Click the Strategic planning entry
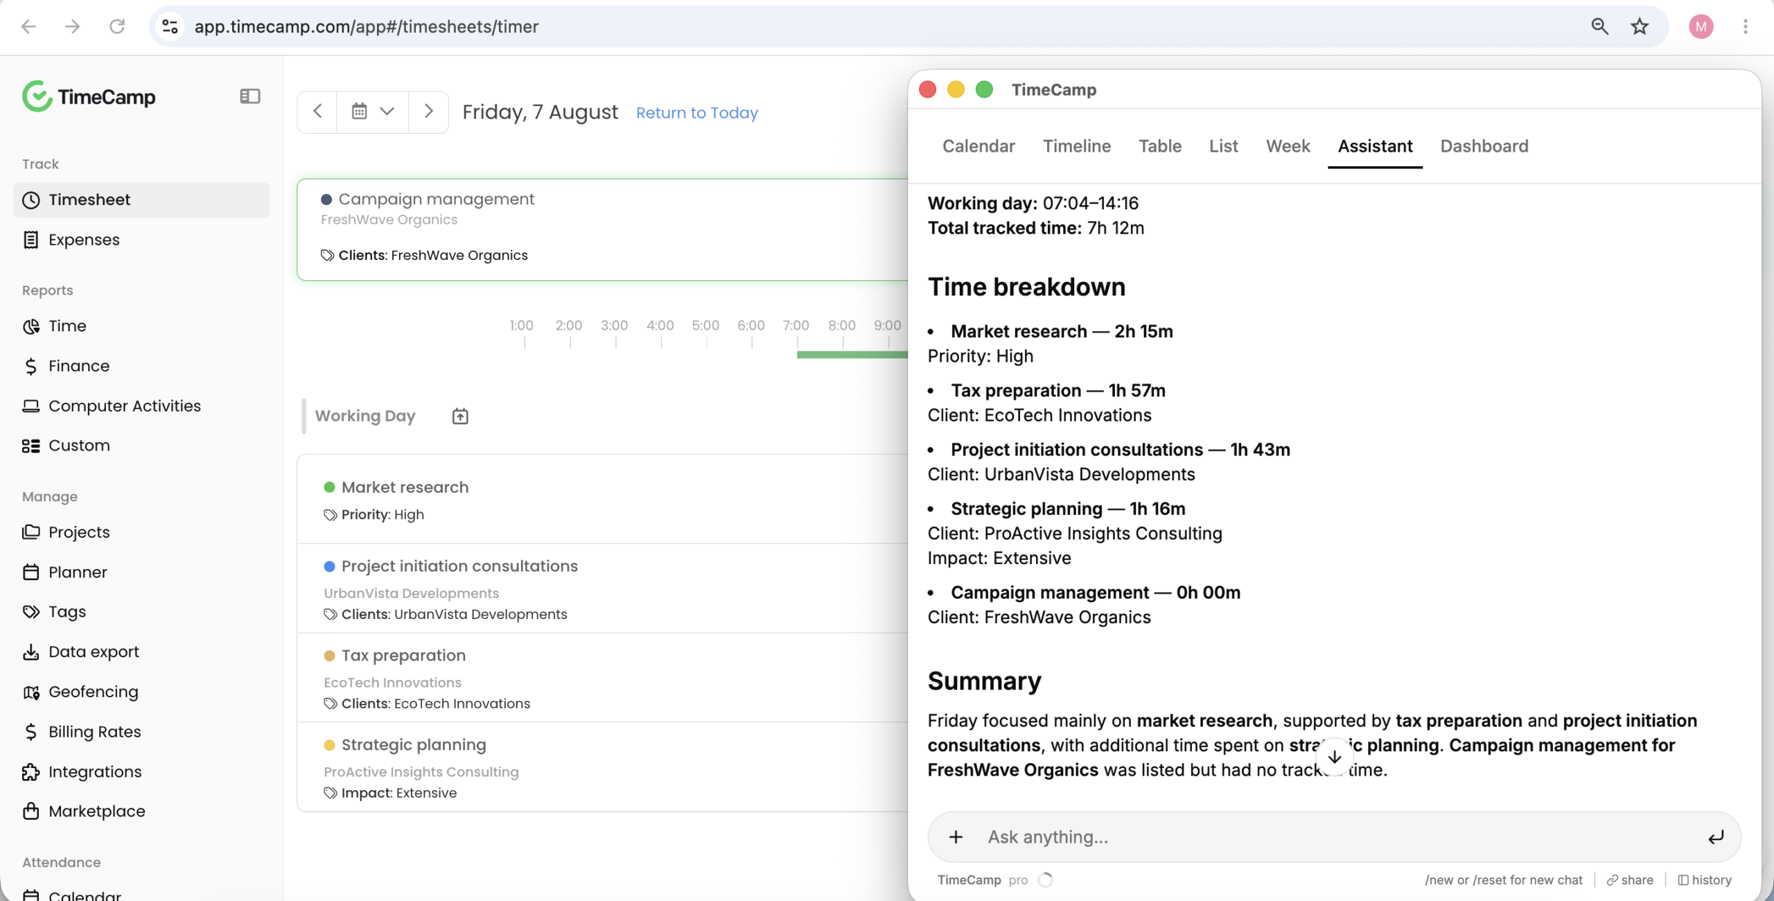 click(602, 767)
